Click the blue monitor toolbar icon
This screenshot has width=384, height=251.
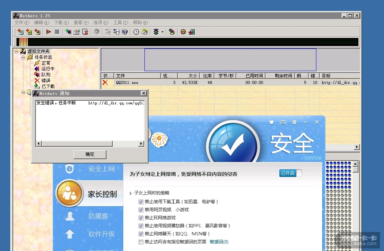point(125,32)
